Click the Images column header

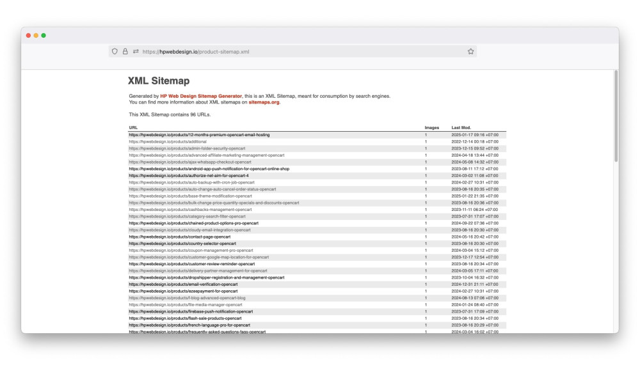(431, 128)
